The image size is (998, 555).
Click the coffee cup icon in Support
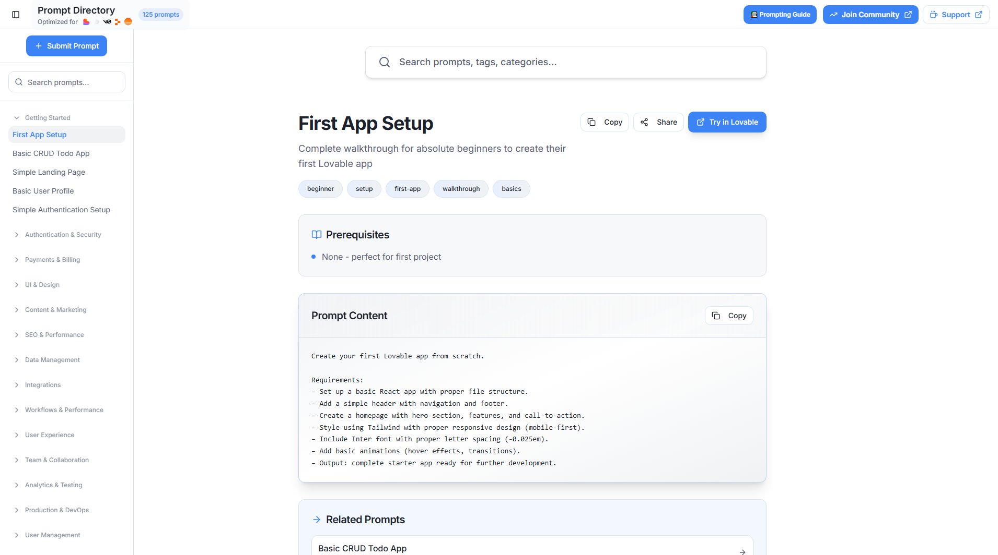[x=933, y=15]
